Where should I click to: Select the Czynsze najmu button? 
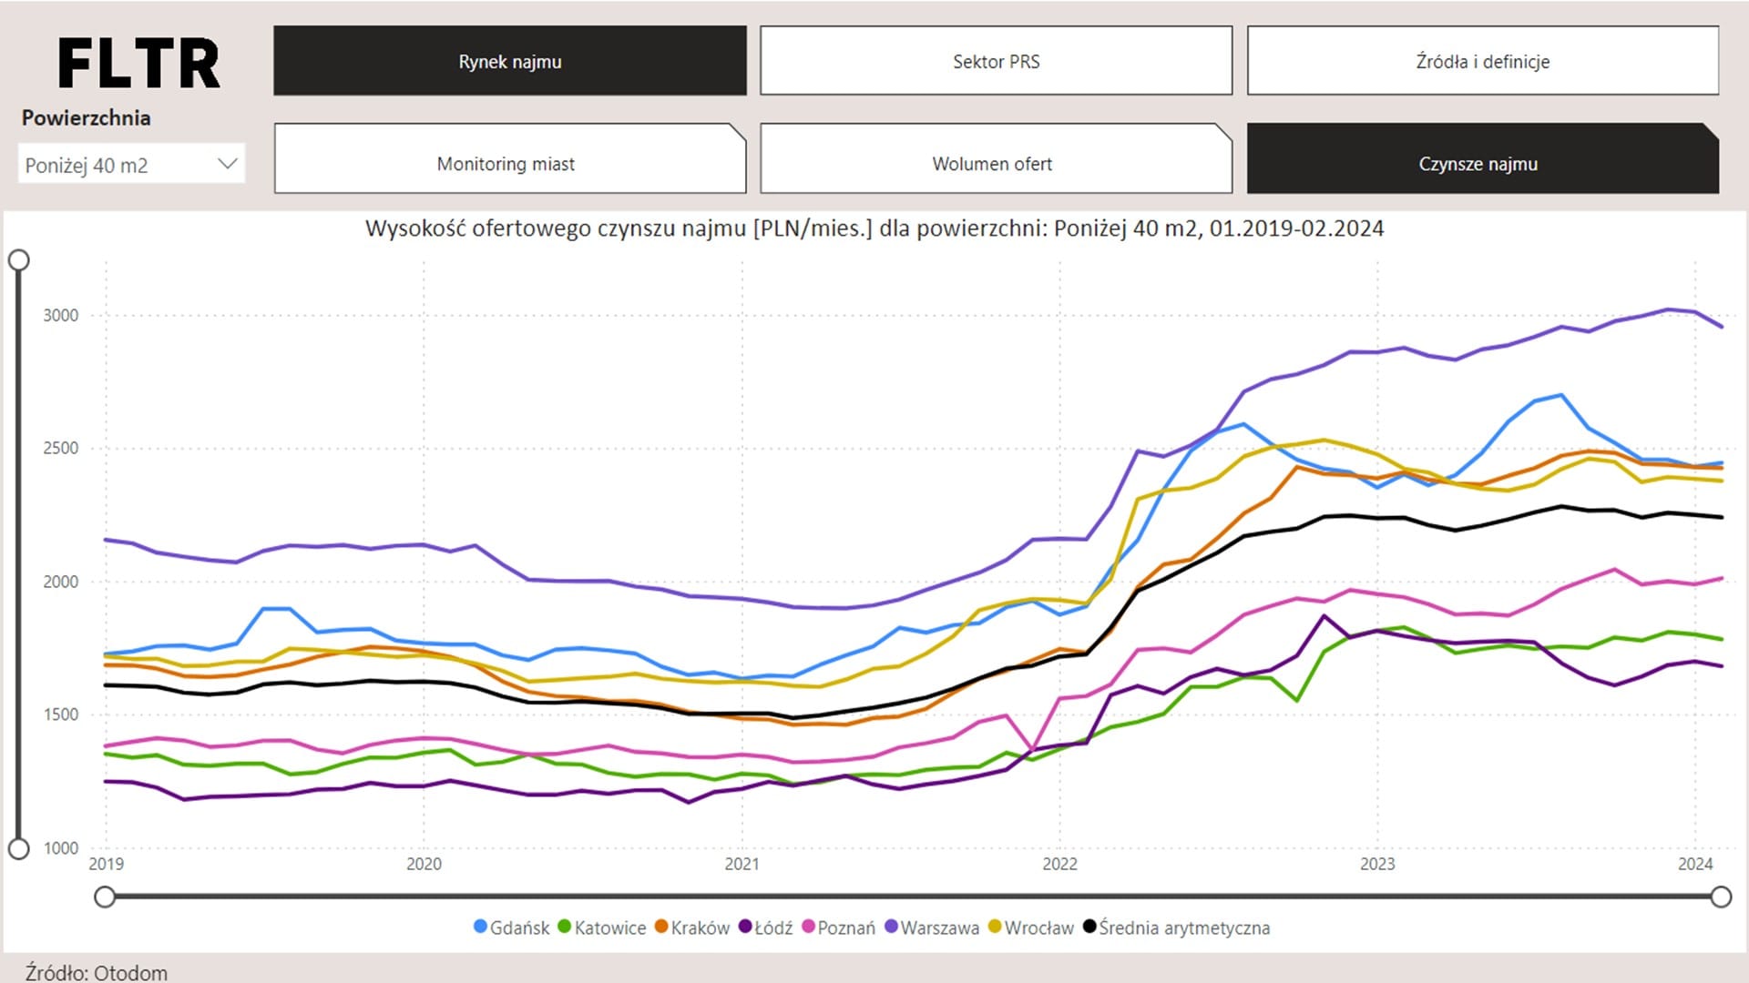coord(1478,163)
